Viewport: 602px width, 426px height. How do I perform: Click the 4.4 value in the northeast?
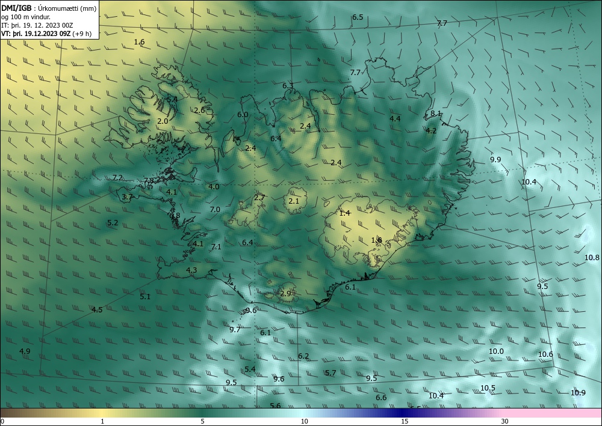point(395,119)
